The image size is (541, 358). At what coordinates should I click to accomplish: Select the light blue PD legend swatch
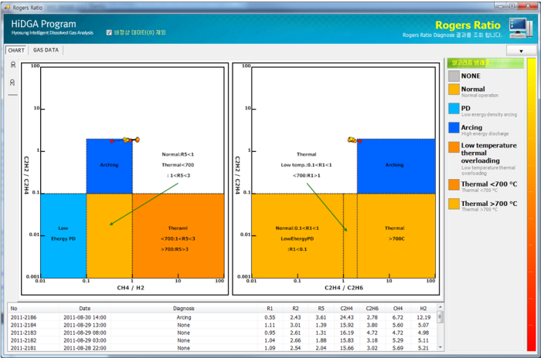454,108
